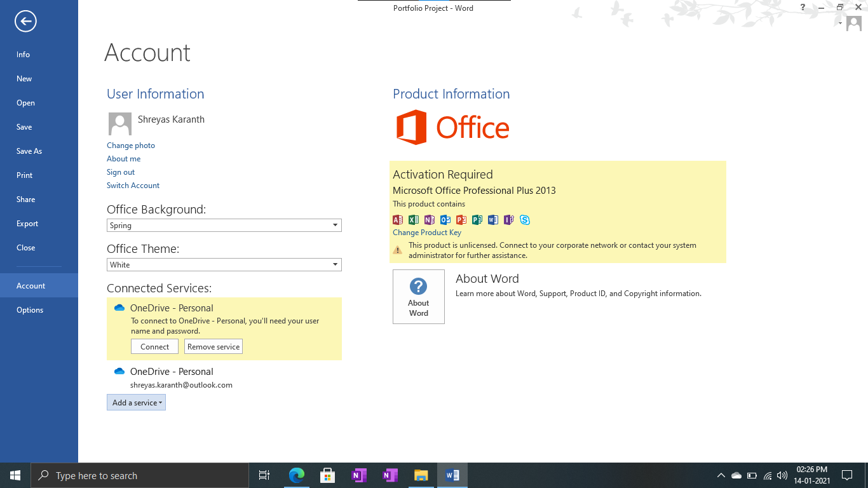Open Word Help question mark icon
This screenshot has height=488, width=868.
coord(803,8)
